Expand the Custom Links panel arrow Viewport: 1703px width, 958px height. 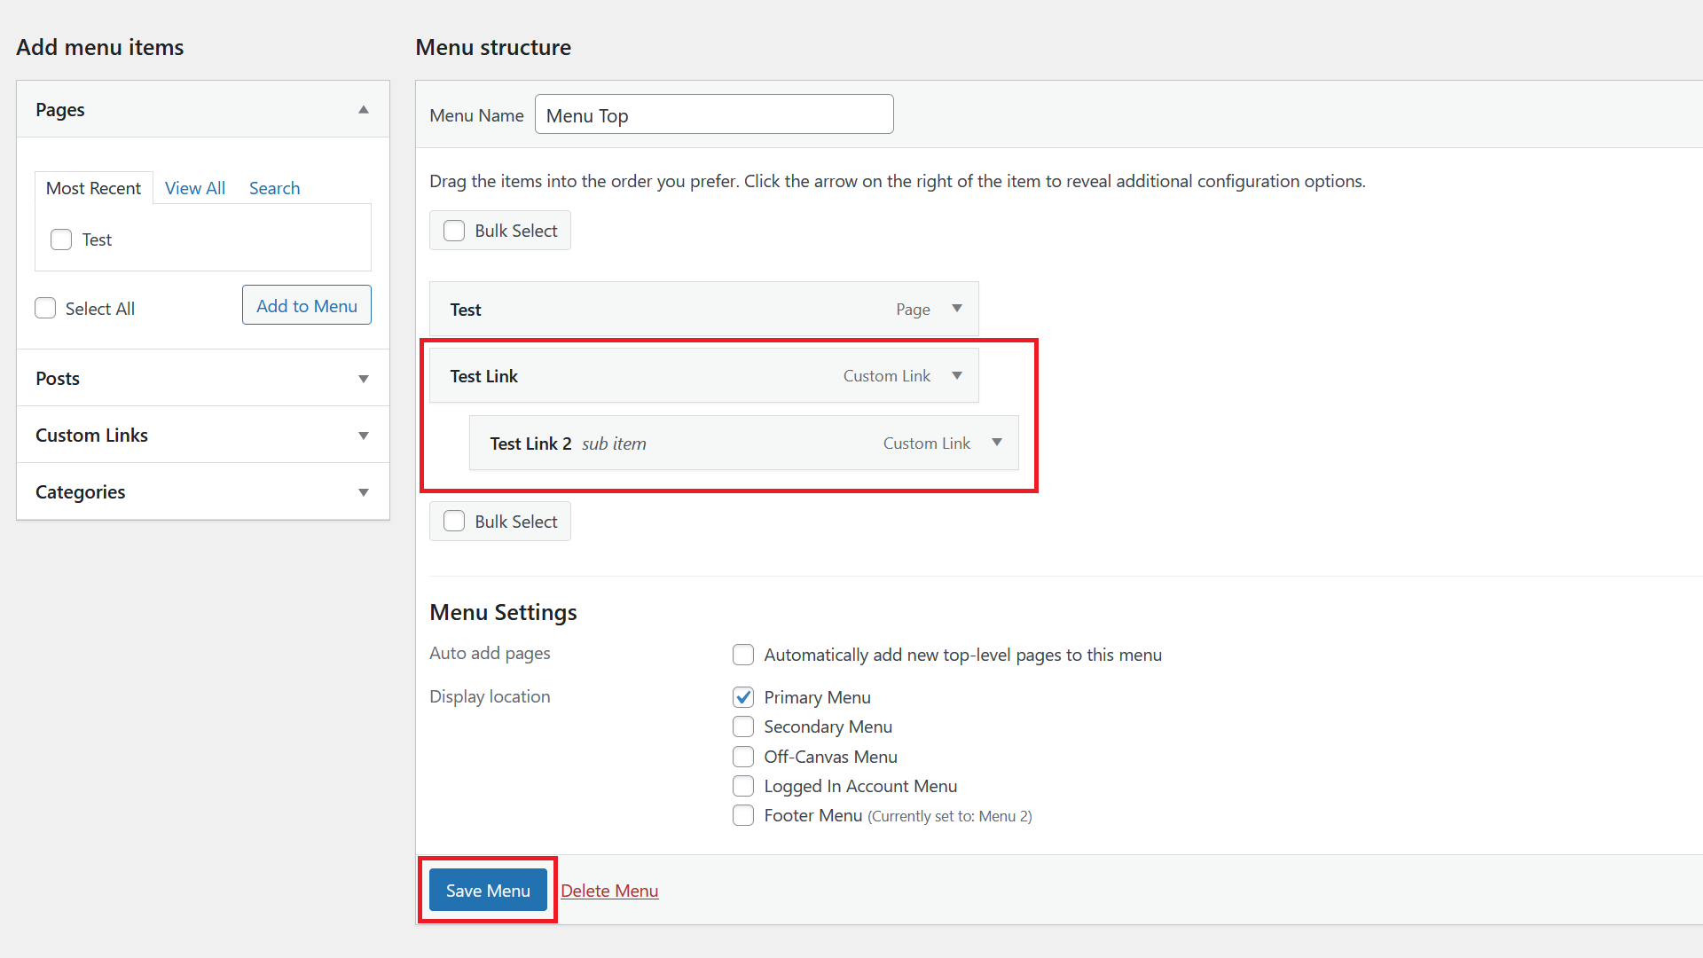[x=364, y=436]
